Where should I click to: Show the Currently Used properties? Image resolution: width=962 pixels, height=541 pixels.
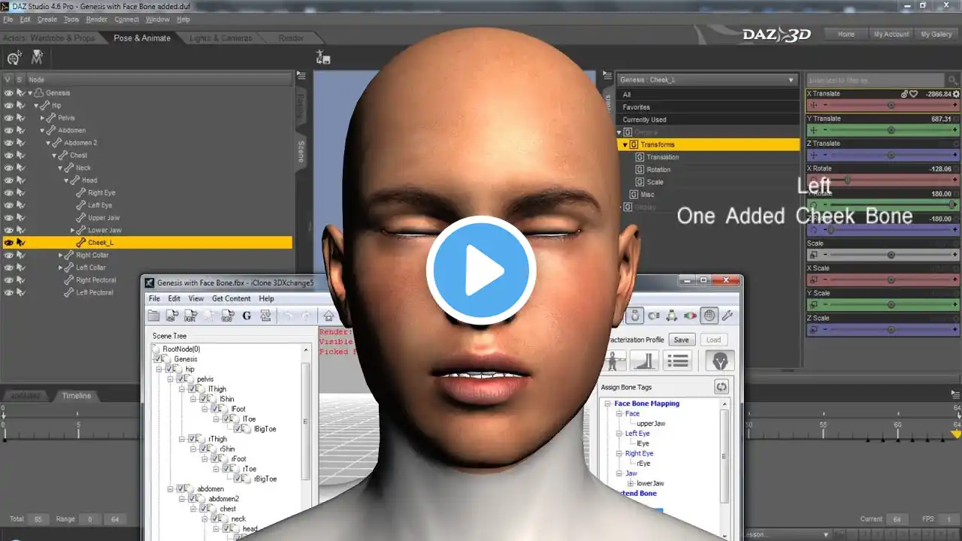707,119
